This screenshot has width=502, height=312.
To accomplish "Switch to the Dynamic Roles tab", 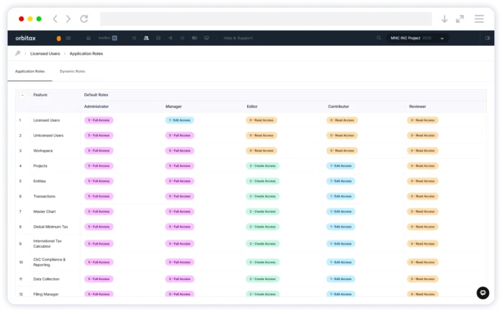I will click(x=72, y=71).
